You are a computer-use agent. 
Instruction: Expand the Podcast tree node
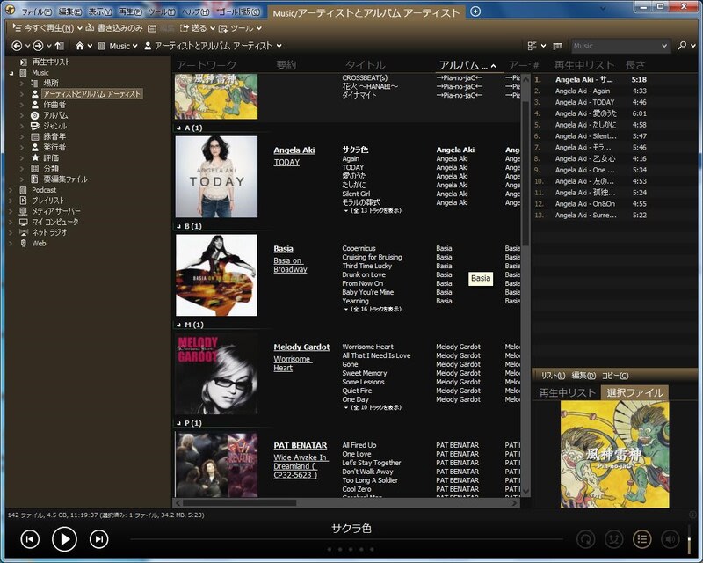(x=11, y=190)
